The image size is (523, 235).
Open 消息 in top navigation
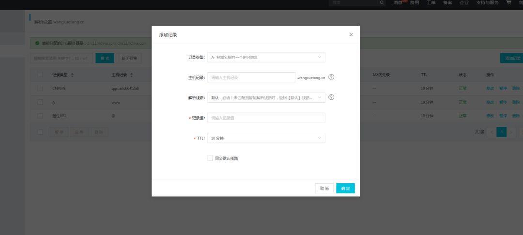(x=398, y=3)
